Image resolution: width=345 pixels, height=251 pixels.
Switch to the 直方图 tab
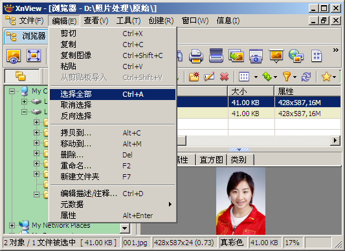tap(211, 160)
